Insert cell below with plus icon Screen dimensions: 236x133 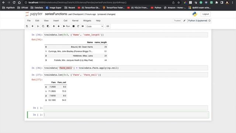pos(32,26)
